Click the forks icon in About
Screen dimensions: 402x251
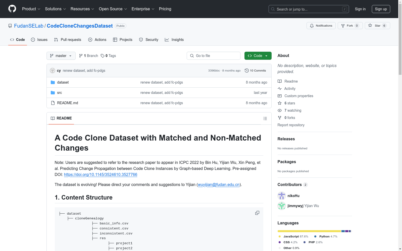(x=280, y=118)
